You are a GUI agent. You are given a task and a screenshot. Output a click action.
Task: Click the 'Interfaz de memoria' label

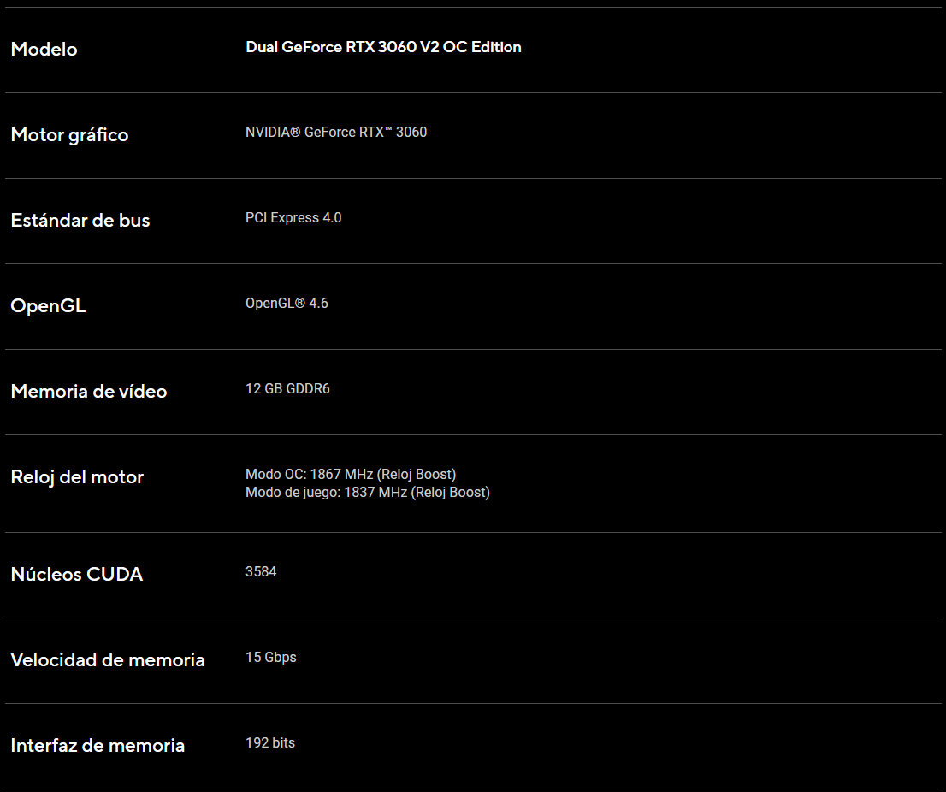98,746
